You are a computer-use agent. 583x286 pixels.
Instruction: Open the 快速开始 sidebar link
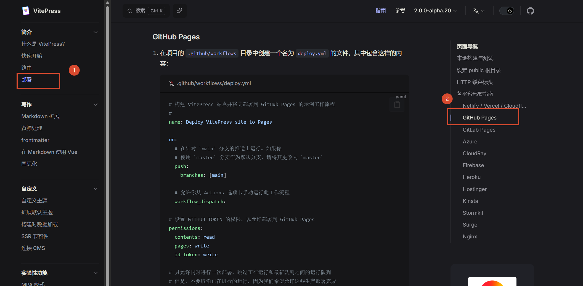(32, 56)
